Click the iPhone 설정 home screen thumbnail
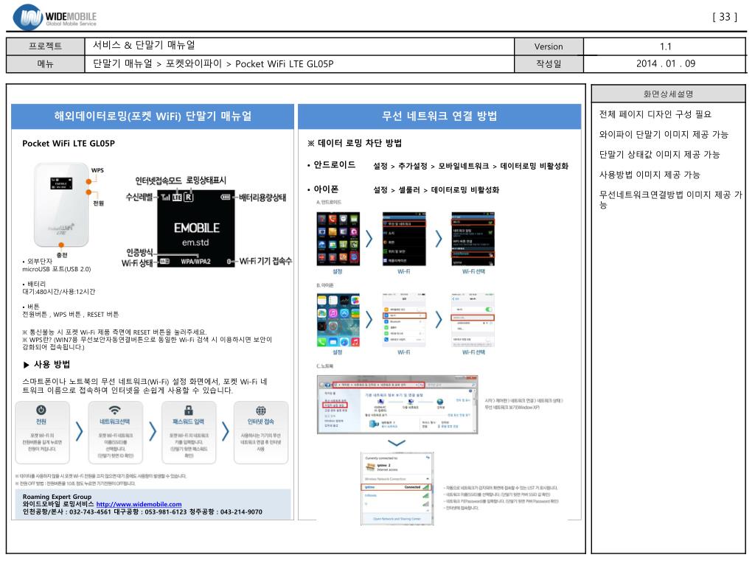 coord(338,320)
